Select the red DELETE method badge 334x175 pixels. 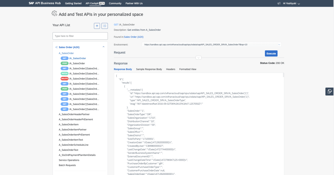point(65,79)
